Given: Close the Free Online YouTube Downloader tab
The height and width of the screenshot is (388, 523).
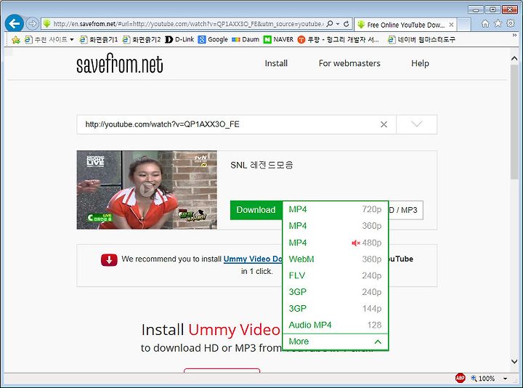Looking at the screenshot, I should [451, 25].
